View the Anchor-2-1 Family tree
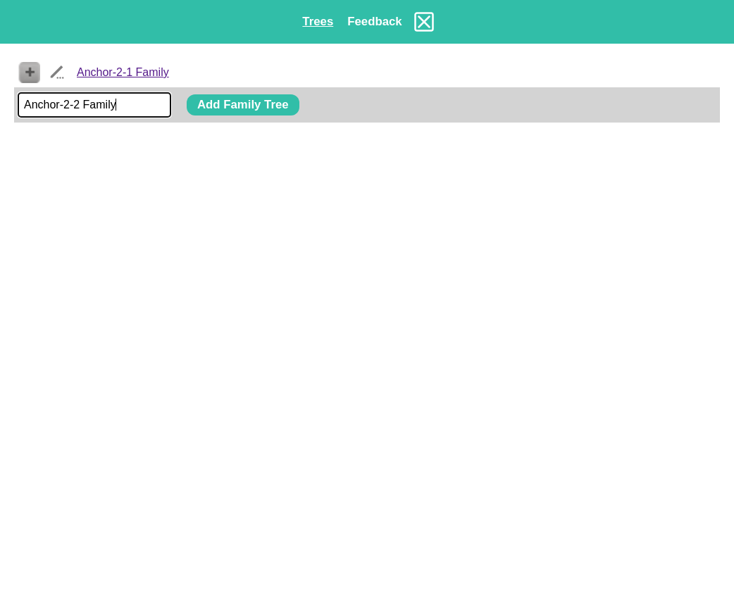The width and height of the screenshot is (734, 600). click(123, 73)
